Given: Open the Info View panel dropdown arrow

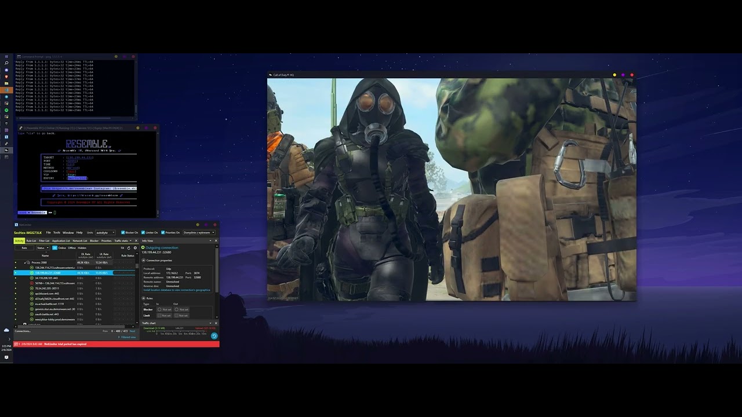Looking at the screenshot, I should click(210, 240).
